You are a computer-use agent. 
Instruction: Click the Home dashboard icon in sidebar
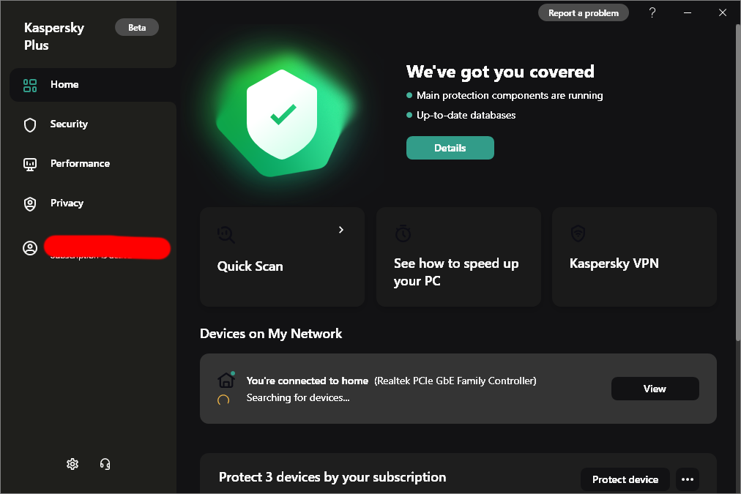coord(30,85)
